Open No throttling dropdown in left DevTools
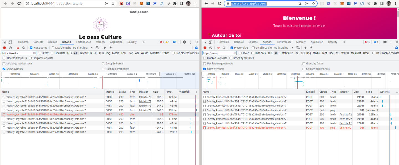Viewport: 399px width, 165px height. (x=83, y=48)
